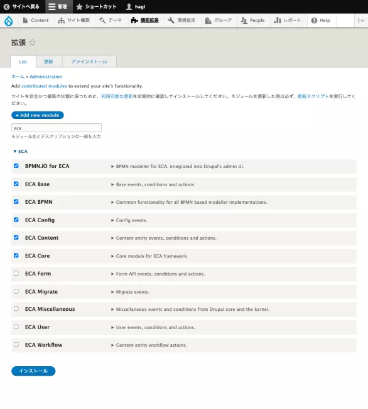Click the Content page icon in toolbar
This screenshot has width=368, height=409.
[x=25, y=20]
